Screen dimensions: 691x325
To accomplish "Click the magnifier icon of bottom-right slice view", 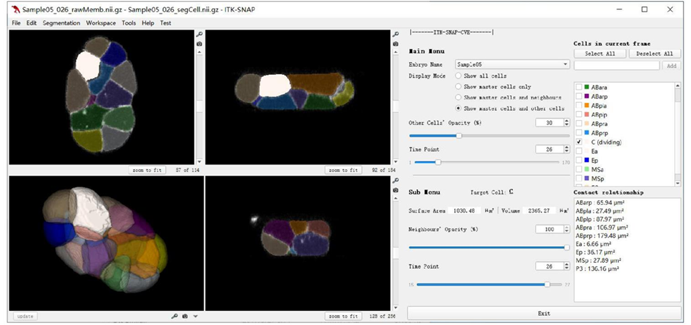I will point(395,181).
